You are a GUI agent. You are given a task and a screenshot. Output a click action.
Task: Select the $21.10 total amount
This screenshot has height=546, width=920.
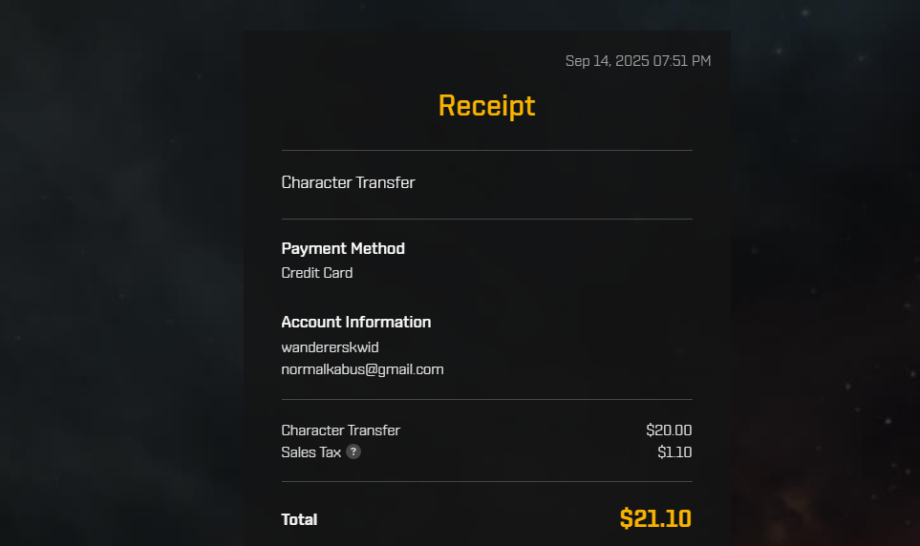tap(655, 518)
